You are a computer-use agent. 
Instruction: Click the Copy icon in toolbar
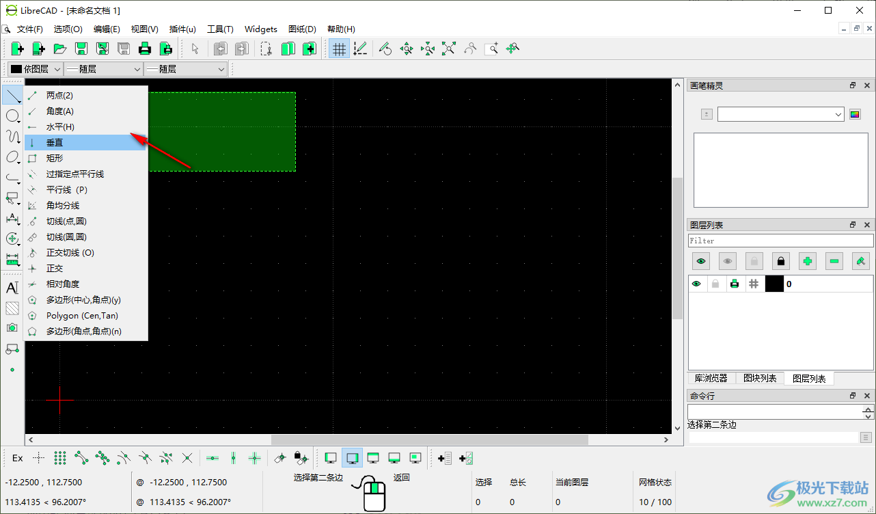[x=288, y=49]
